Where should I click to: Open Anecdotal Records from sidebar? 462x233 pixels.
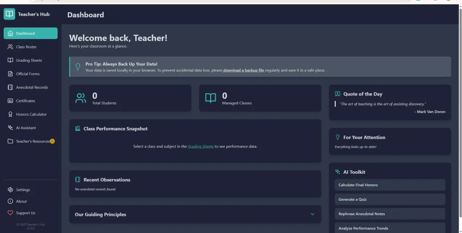pyautogui.click(x=31, y=87)
